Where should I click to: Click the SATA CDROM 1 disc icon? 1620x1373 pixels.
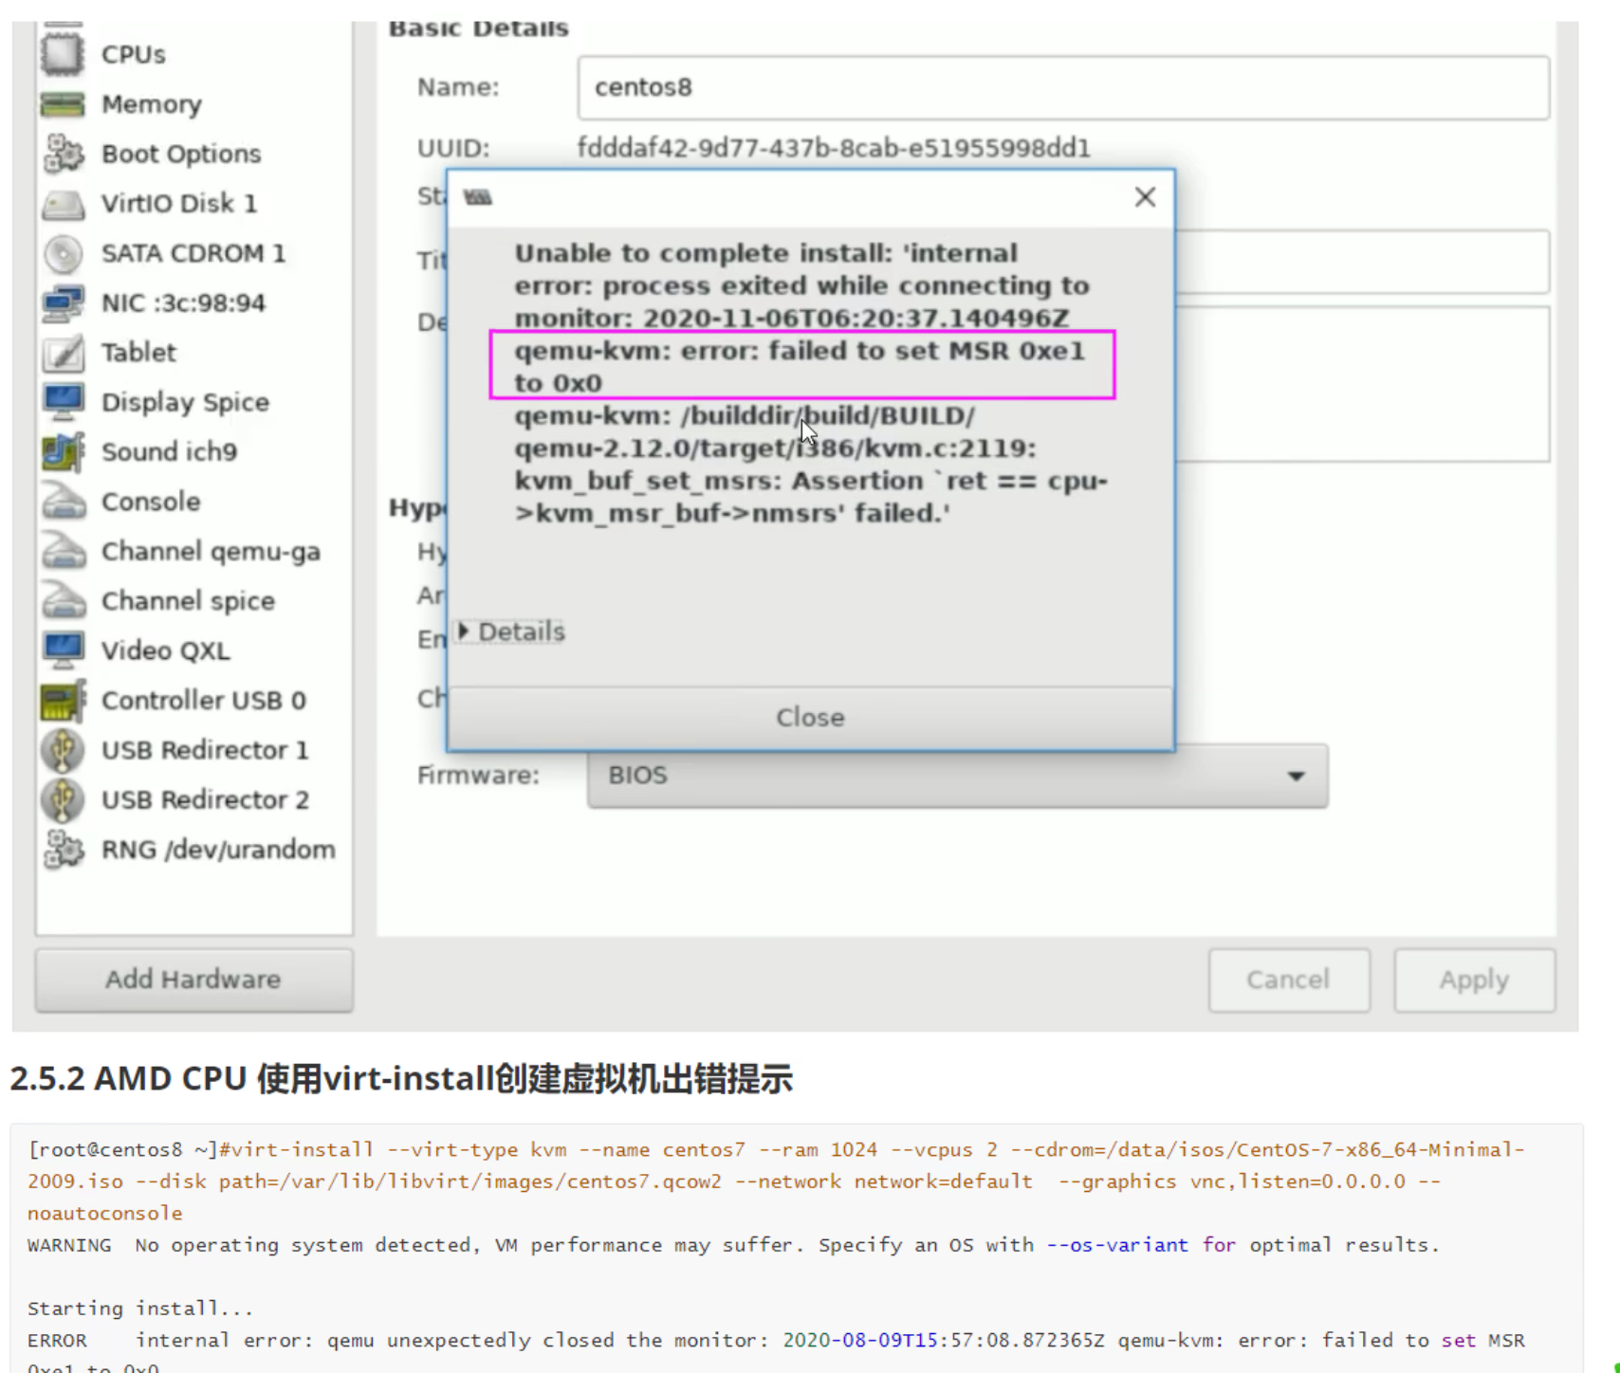click(x=63, y=253)
